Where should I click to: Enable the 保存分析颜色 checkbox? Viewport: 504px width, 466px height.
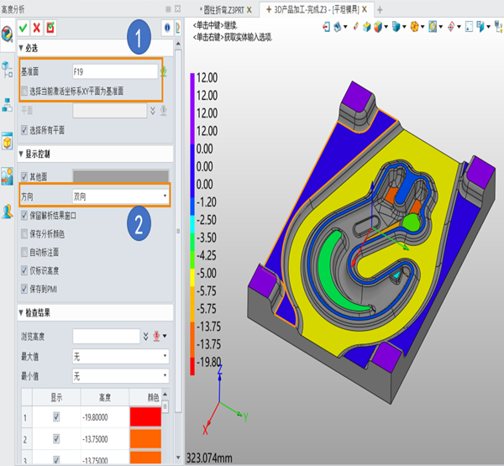pyautogui.click(x=24, y=233)
